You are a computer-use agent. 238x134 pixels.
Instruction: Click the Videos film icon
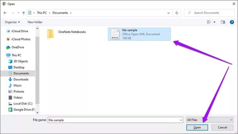[x=10, y=98]
